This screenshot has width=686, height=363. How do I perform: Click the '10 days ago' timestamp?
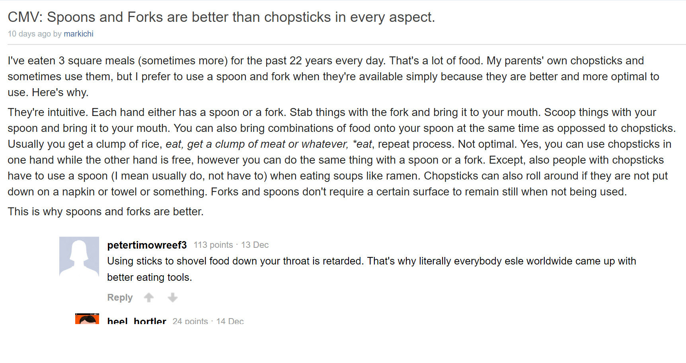coord(29,34)
